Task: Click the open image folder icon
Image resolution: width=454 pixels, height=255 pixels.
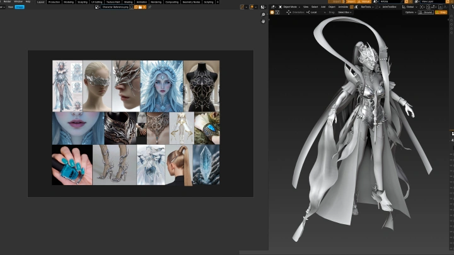Action: (x=140, y=7)
